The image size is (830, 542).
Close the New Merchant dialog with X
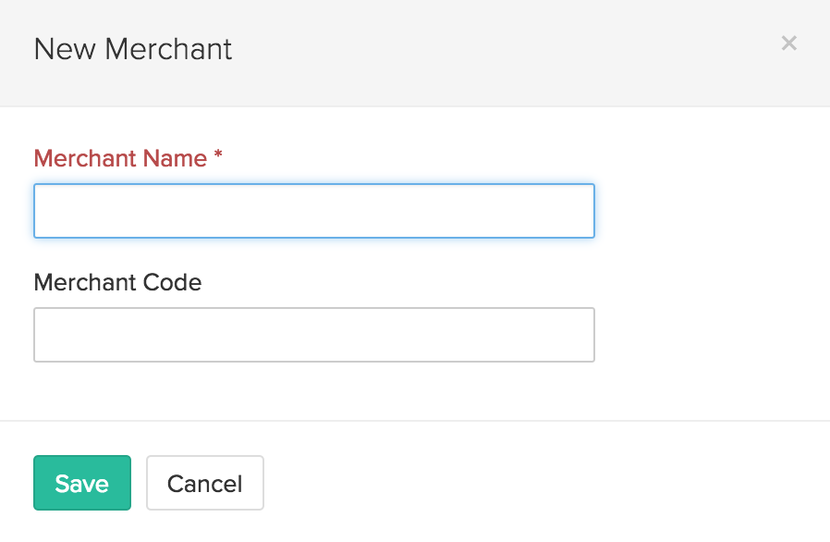click(788, 43)
